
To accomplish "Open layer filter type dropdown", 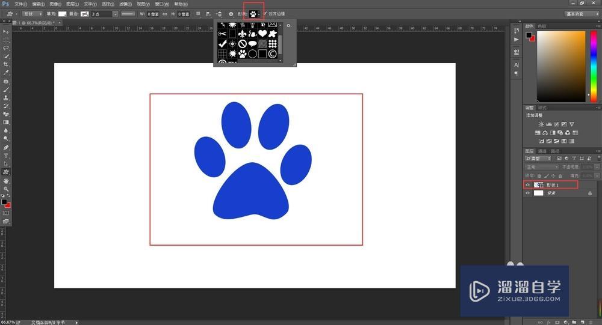I will pos(538,158).
